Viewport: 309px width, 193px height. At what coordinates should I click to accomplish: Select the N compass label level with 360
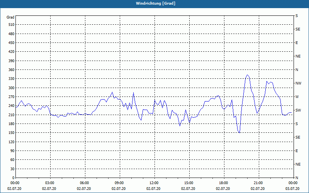[x=297, y=70]
